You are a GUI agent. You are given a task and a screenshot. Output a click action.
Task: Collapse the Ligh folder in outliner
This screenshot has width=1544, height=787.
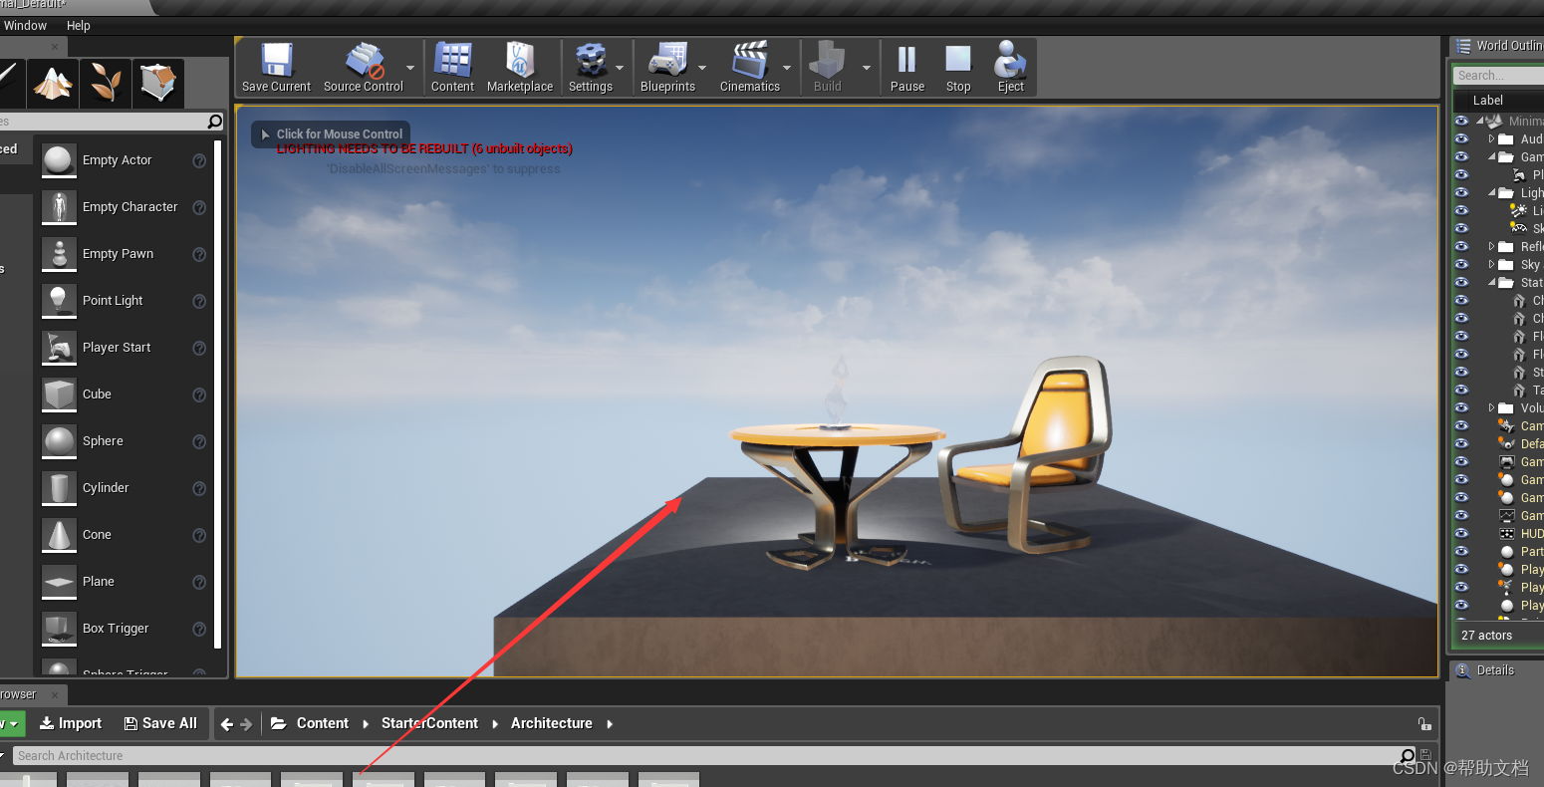(x=1491, y=193)
